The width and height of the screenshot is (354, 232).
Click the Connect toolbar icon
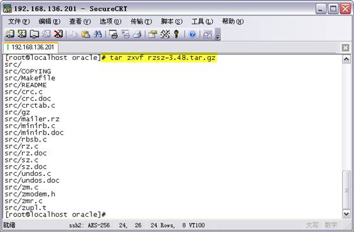(x=10, y=34)
